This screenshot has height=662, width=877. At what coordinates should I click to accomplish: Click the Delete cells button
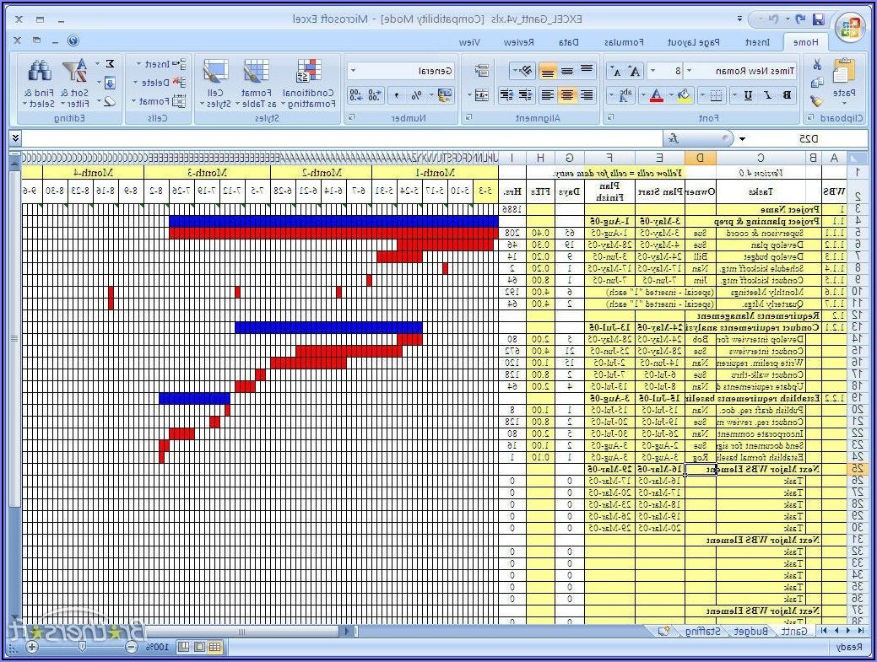152,83
